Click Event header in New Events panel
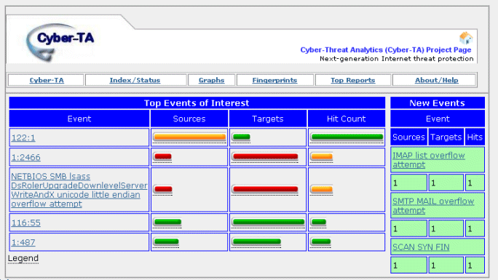 (438, 119)
